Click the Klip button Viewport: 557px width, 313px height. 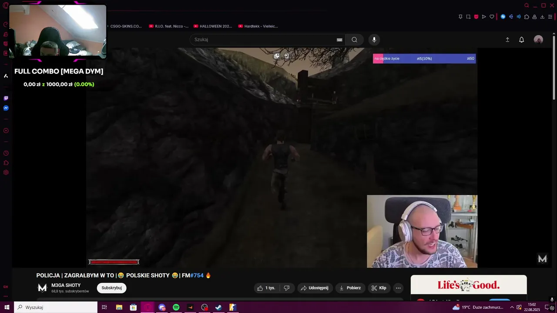379,288
